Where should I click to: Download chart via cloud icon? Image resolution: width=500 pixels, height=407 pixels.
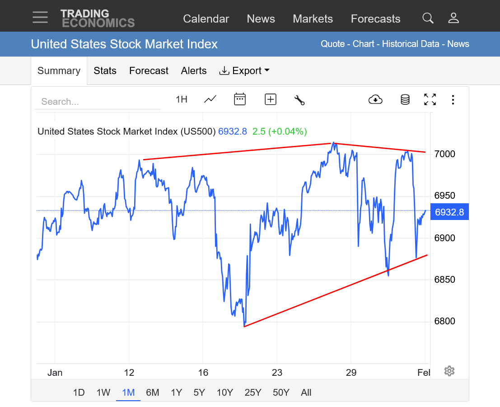(x=375, y=99)
